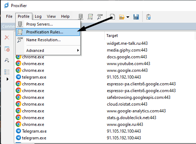
Task: Click the block window sidebar icon
Action: click(7, 49)
